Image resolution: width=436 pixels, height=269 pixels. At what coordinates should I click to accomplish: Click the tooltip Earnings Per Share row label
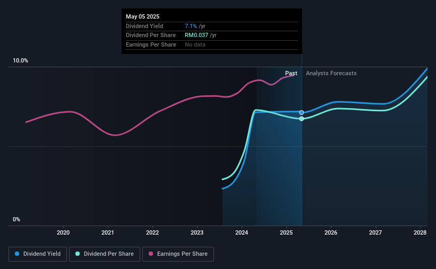click(151, 44)
